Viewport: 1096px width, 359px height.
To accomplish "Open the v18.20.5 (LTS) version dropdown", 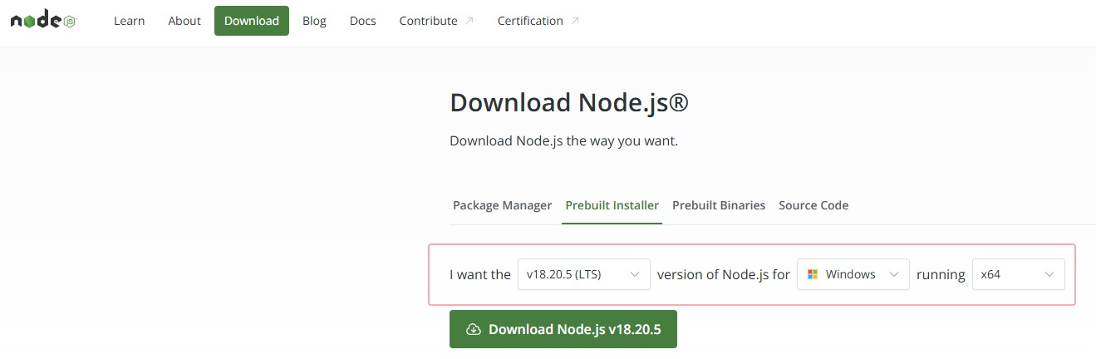I will (582, 274).
